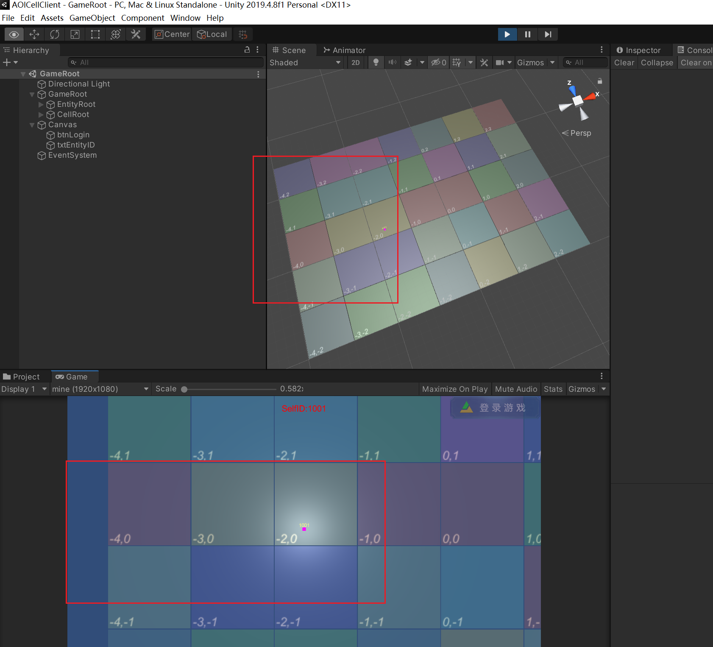Screen dimensions: 713x647
Task: Open the GameRoot scene options menu
Action: (x=258, y=74)
